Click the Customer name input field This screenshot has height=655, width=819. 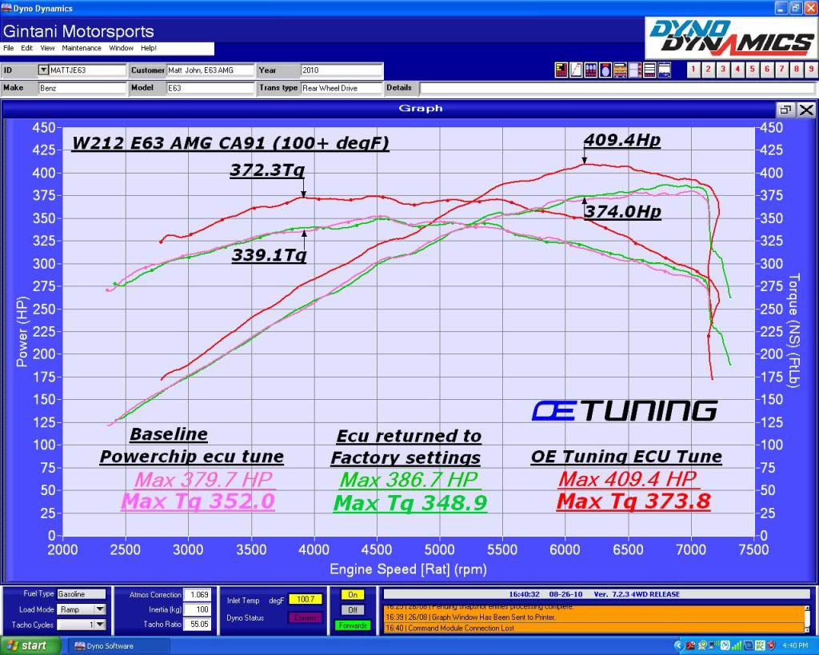coord(210,70)
